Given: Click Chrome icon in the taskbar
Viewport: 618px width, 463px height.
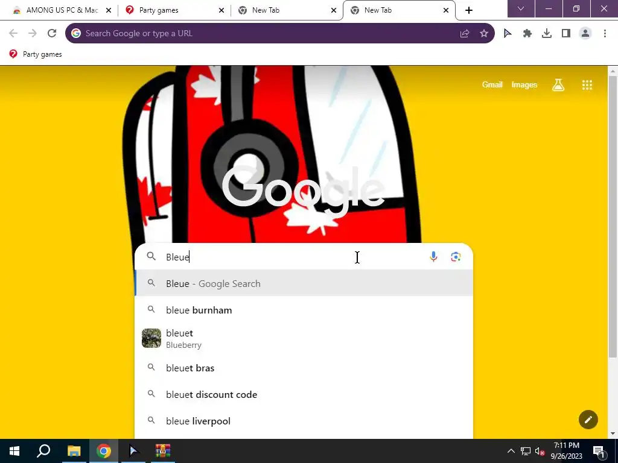Looking at the screenshot, I should coord(104,451).
